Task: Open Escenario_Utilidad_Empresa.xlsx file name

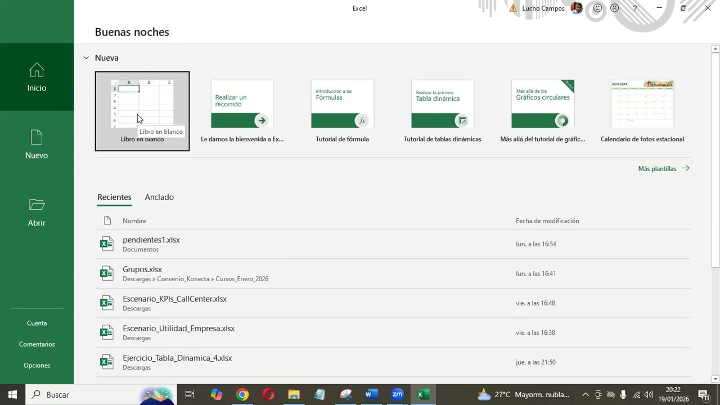Action: (179, 328)
